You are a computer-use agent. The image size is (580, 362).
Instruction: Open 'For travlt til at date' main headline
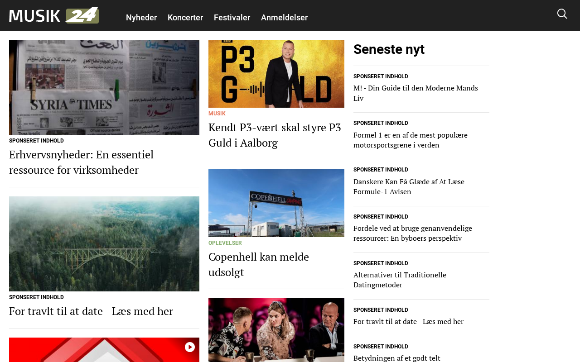pyautogui.click(x=91, y=311)
